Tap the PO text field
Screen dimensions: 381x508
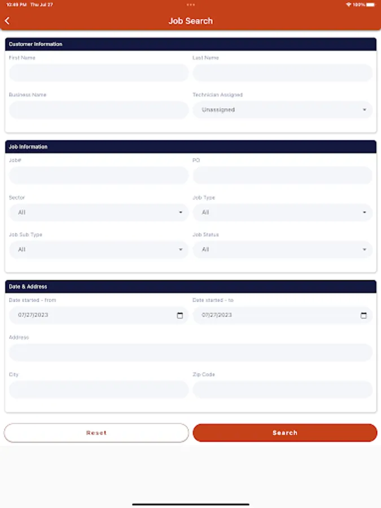[282, 176]
